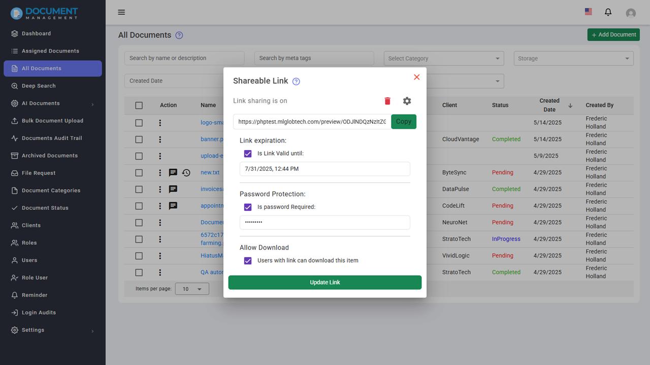Uncheck Is password Required
The image size is (650, 365).
click(x=248, y=207)
